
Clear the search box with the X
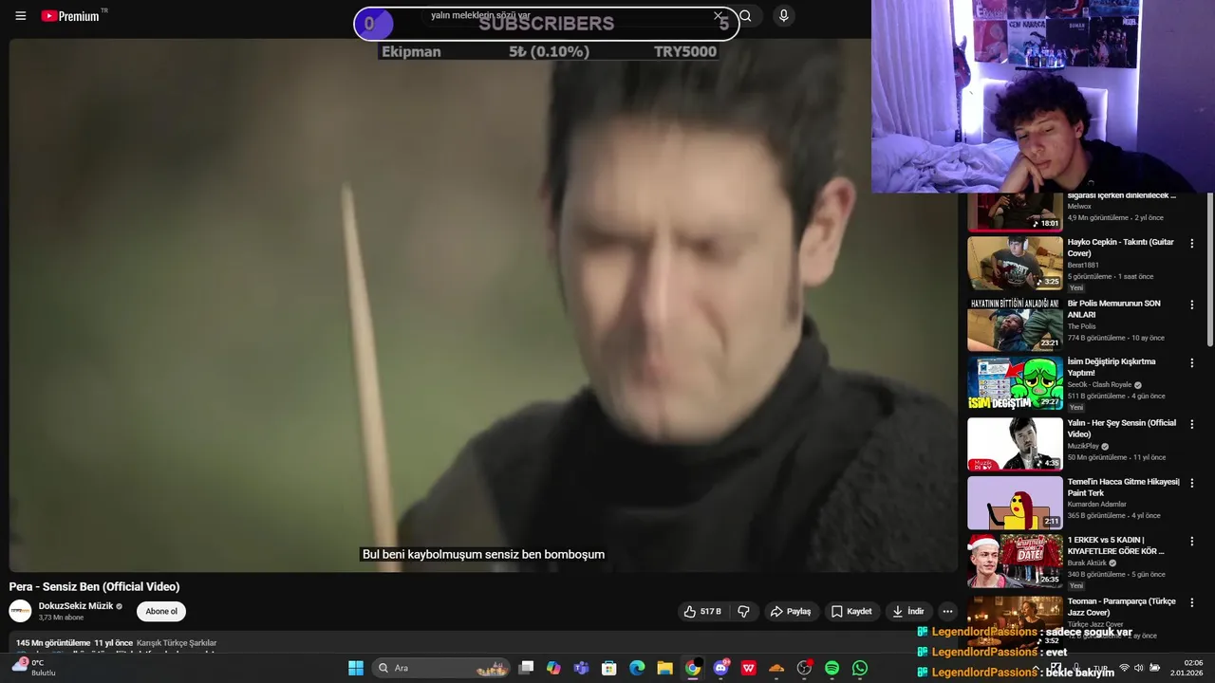click(x=718, y=16)
